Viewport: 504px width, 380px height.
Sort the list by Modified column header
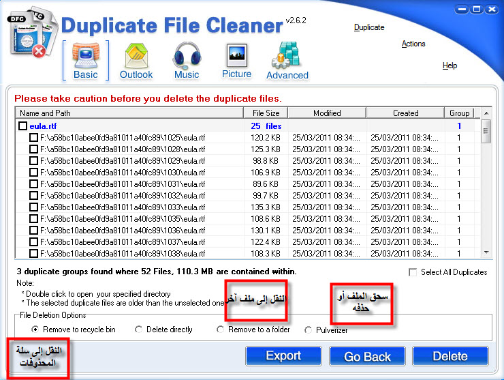[x=327, y=113]
